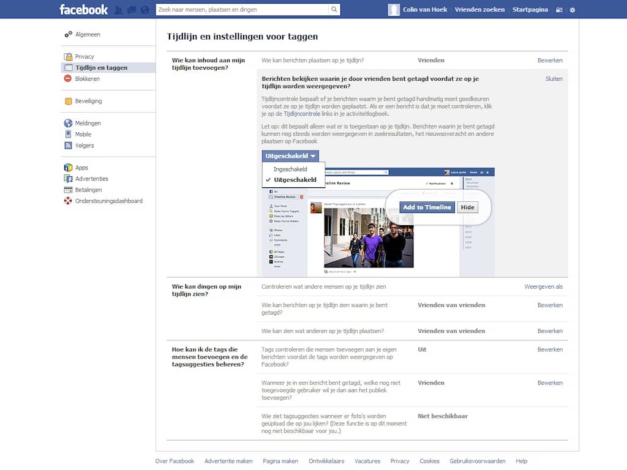Open Ontwikkelaars footer link
Viewport: 627px width, 470px height.
[x=326, y=461]
